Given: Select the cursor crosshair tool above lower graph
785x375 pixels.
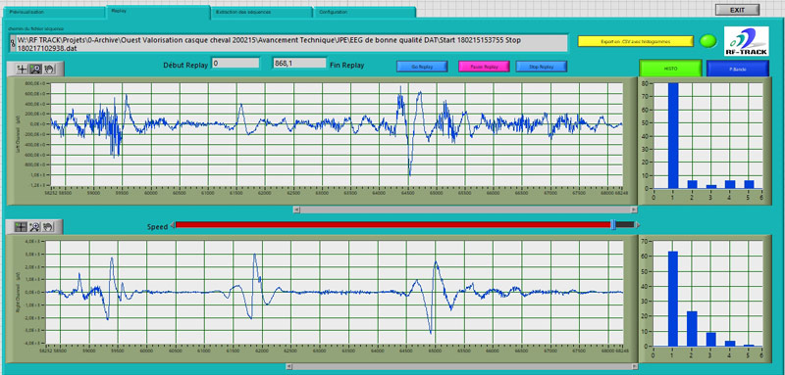Looking at the screenshot, I should [x=21, y=227].
